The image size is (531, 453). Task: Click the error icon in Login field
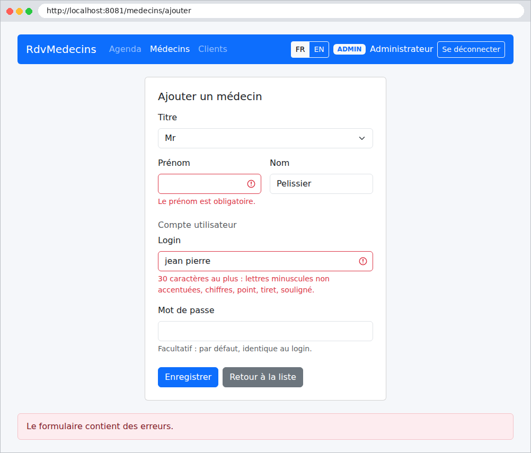[x=362, y=261]
